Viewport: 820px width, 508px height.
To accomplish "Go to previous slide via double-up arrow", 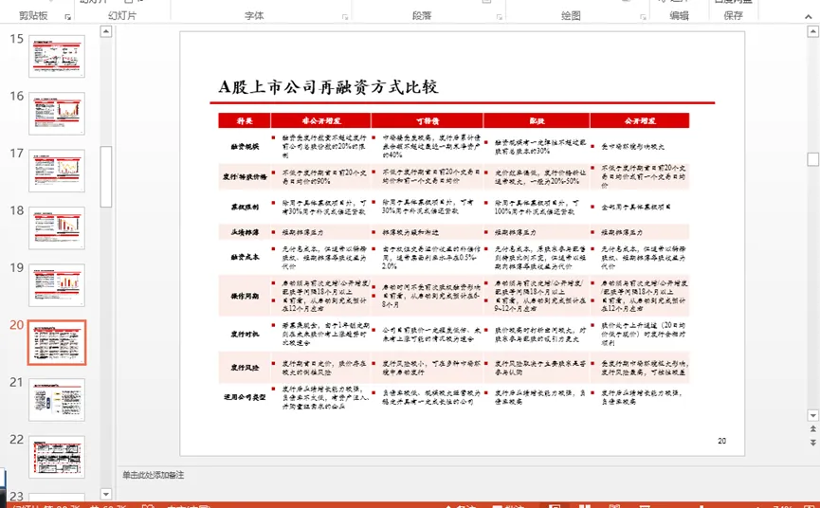I will (812, 428).
